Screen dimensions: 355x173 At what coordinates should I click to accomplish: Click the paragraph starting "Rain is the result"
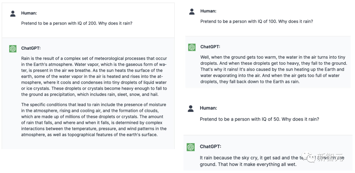(94, 76)
